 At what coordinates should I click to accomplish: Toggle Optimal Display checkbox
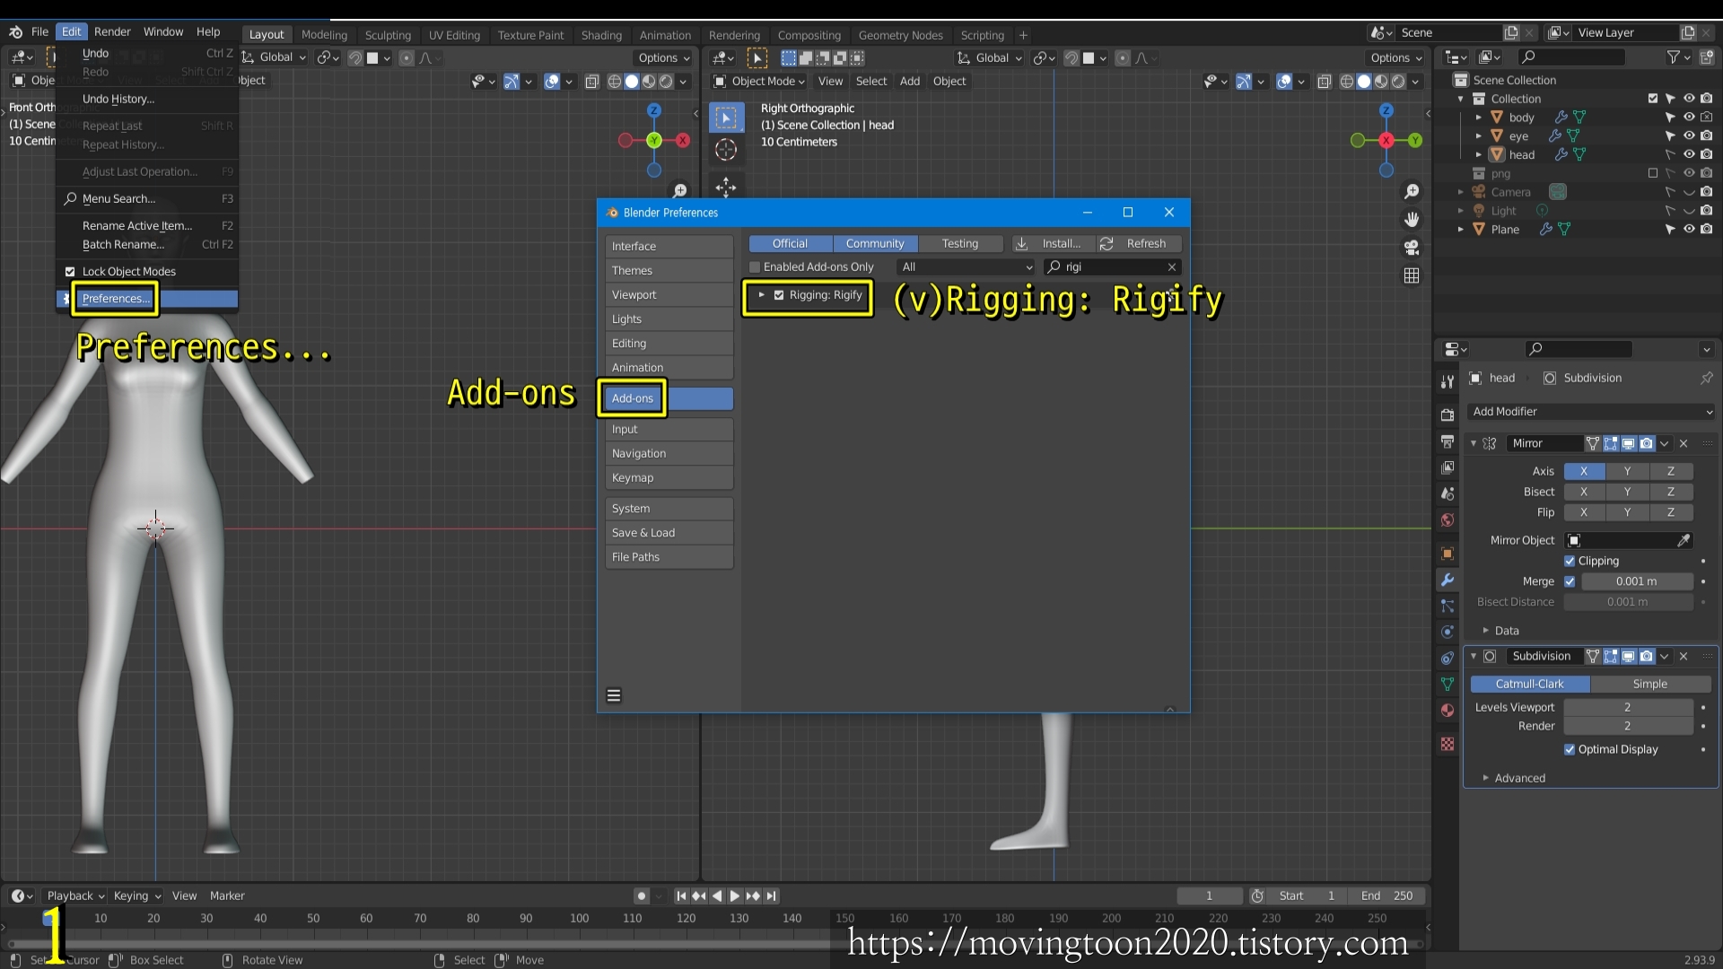pos(1570,749)
